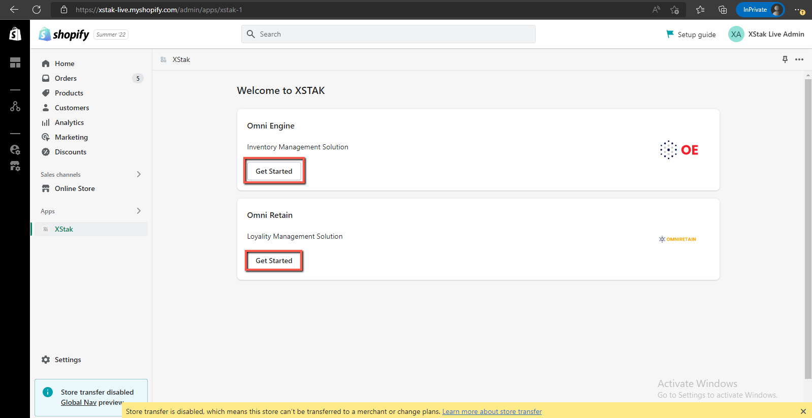Click the Shopify admin search field
812x418 pixels.
click(388, 34)
